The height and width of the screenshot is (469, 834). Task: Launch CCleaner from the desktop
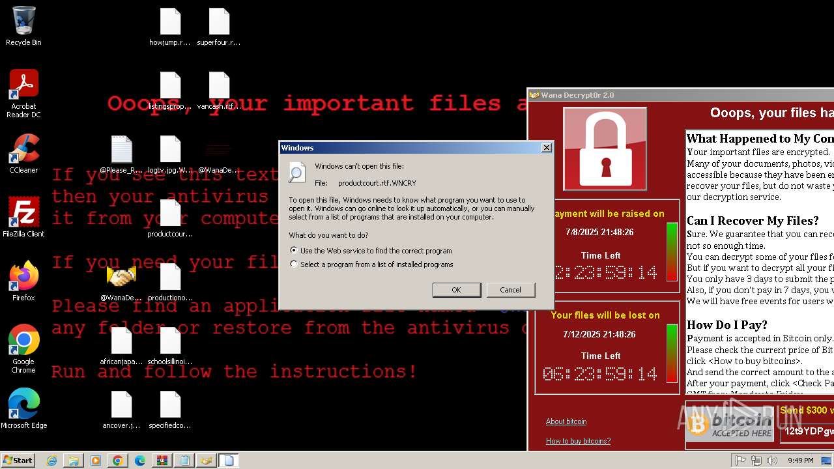(23, 154)
